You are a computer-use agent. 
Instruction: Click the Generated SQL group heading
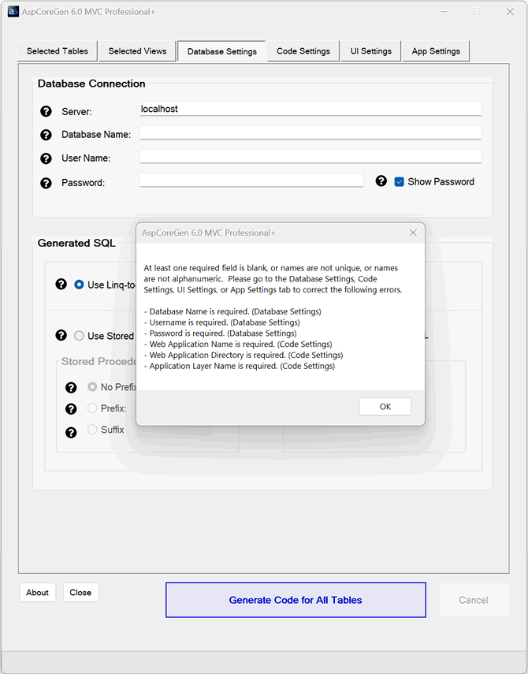pyautogui.click(x=76, y=243)
